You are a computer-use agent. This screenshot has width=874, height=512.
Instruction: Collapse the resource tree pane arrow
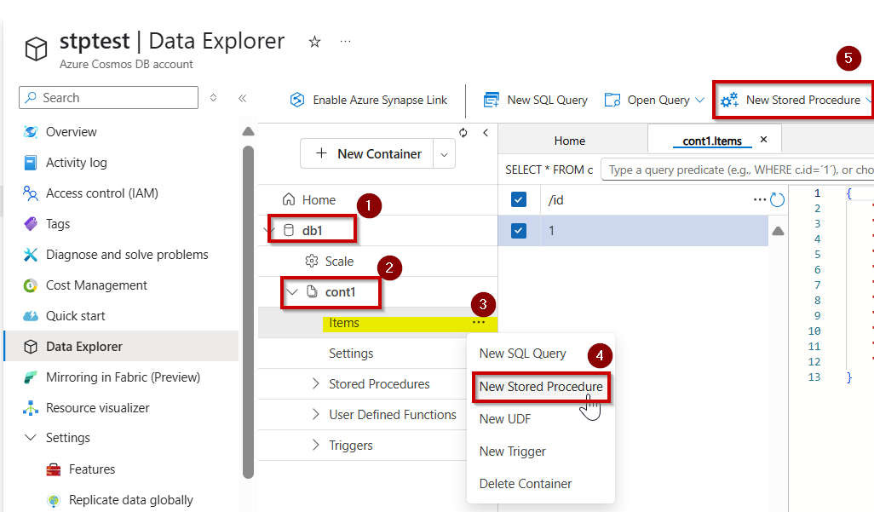[486, 133]
